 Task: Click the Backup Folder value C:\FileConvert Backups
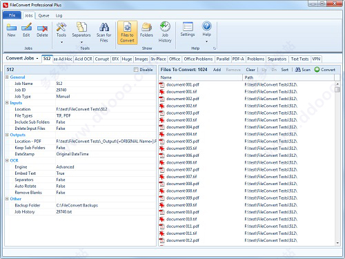[77, 205]
